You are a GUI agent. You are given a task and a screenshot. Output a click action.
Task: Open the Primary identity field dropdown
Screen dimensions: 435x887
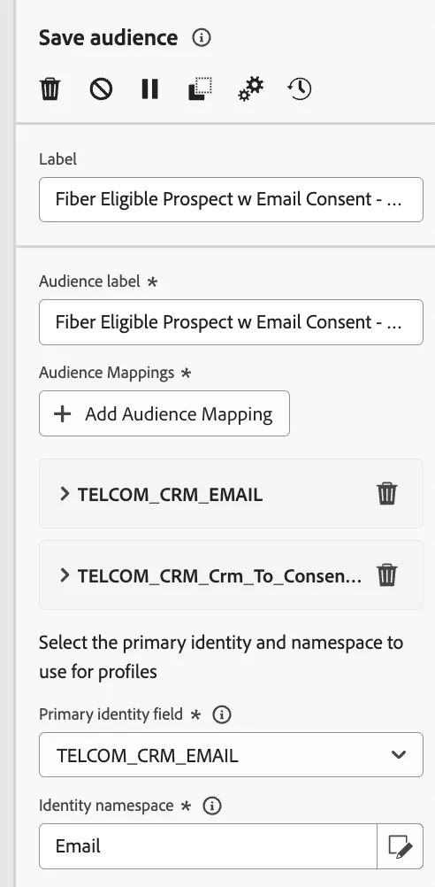click(231, 754)
